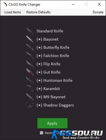Screen dimensions: 106x140
Task: Select the Falchion Knife icon
Action: click(x=30, y=56)
